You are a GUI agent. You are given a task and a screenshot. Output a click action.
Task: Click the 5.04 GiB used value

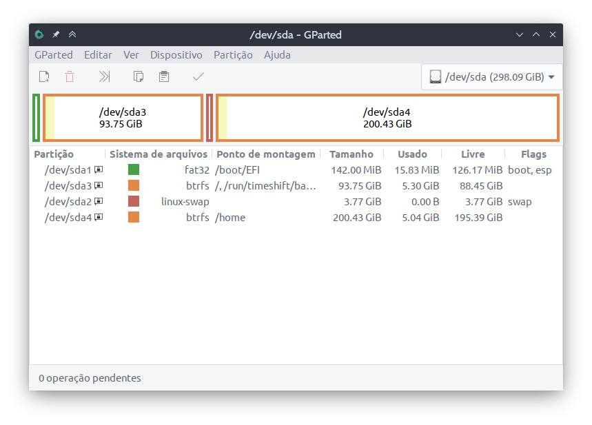click(420, 218)
